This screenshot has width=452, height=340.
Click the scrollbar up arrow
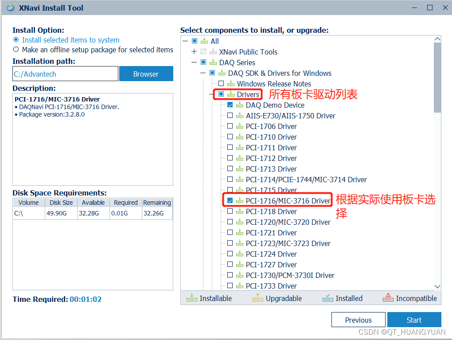point(437,39)
